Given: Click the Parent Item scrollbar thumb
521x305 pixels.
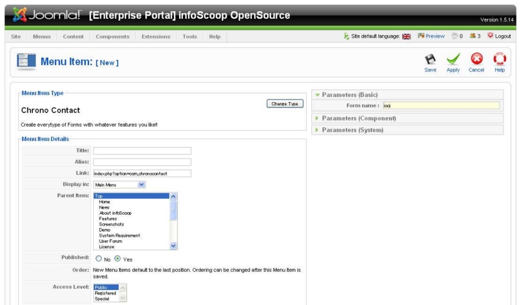Looking at the screenshot, I should (173, 210).
